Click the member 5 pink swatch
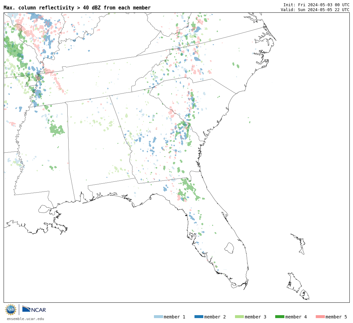This screenshot has width=353, height=323. coord(320,317)
